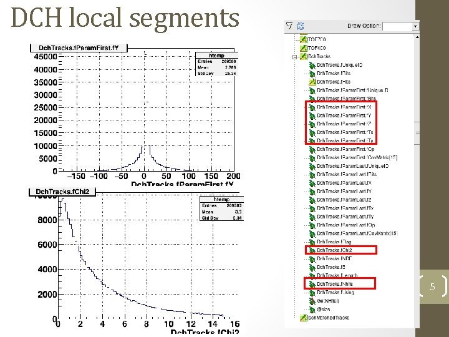The width and height of the screenshot is (449, 337).
Task: Select the DchTracks.fParamFirst.fTy row text
Action: click(345, 141)
